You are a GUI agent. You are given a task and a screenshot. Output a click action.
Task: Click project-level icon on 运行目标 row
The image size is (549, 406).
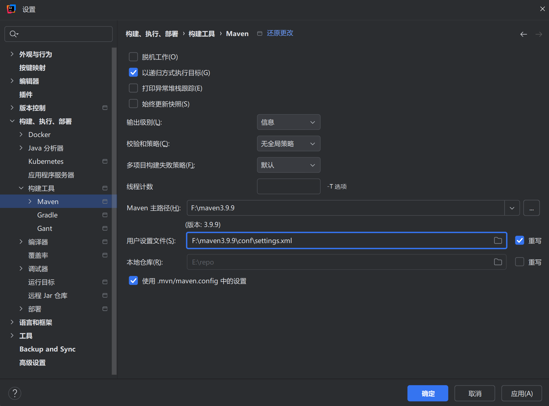105,282
